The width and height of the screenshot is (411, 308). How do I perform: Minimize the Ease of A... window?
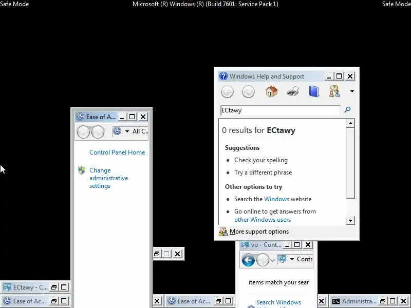click(122, 117)
